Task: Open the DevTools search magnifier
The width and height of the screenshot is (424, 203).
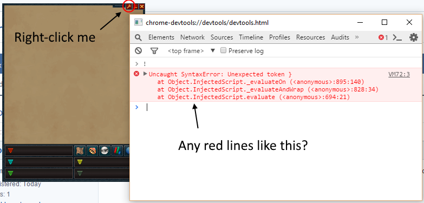Action: (138, 37)
